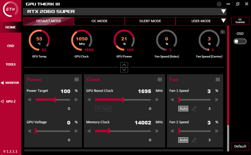Image resolution: width=251 pixels, height=155 pixels.
Task: Click the GT III logo icon
Action: click(x=11, y=9)
